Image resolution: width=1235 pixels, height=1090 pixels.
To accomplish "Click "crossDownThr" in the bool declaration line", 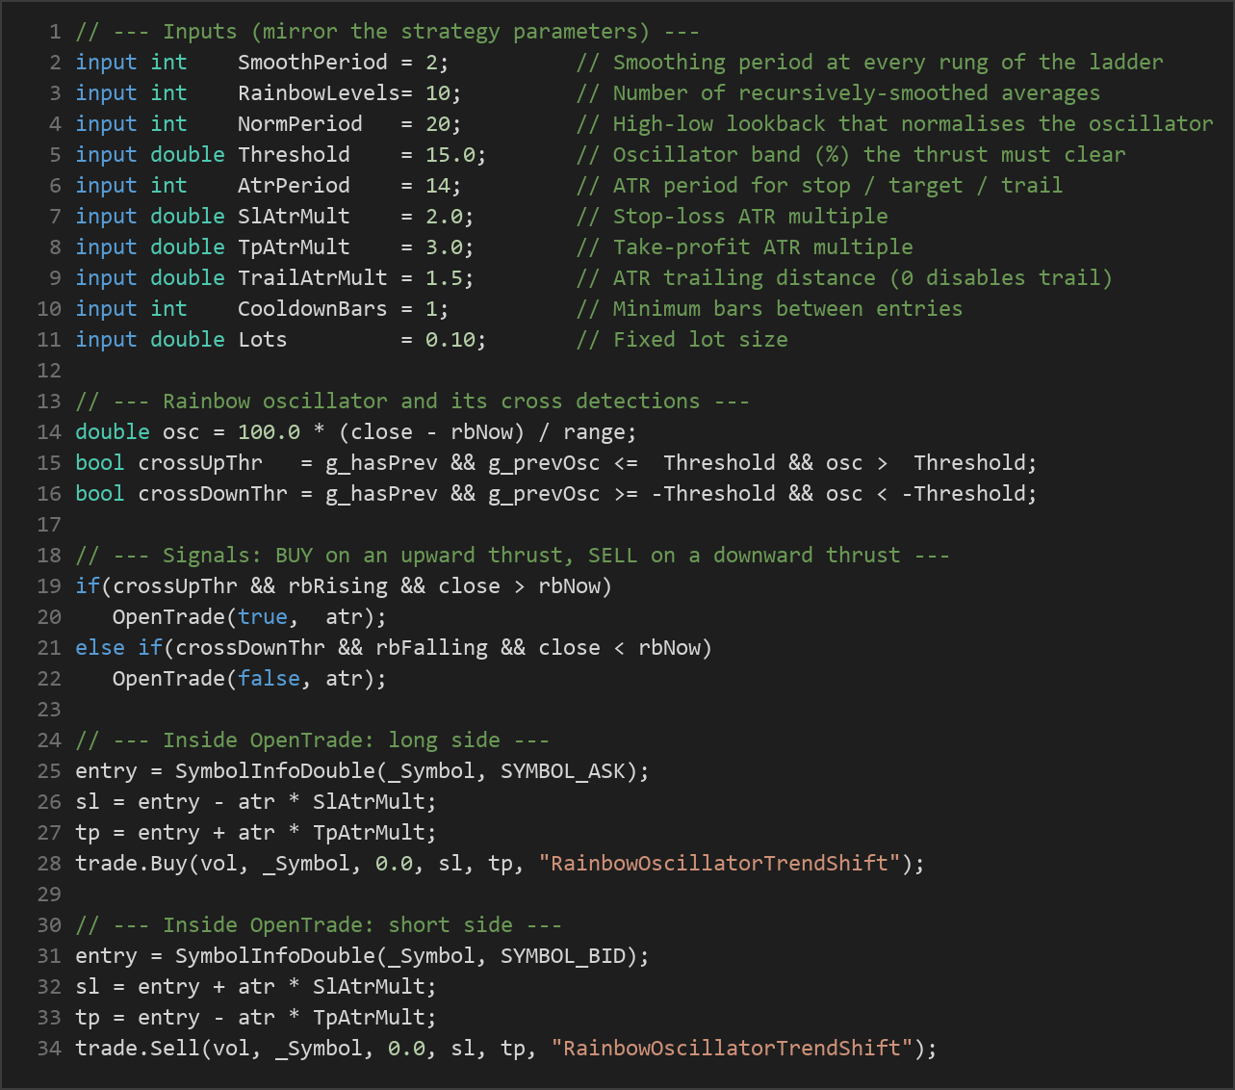I will tap(213, 494).
